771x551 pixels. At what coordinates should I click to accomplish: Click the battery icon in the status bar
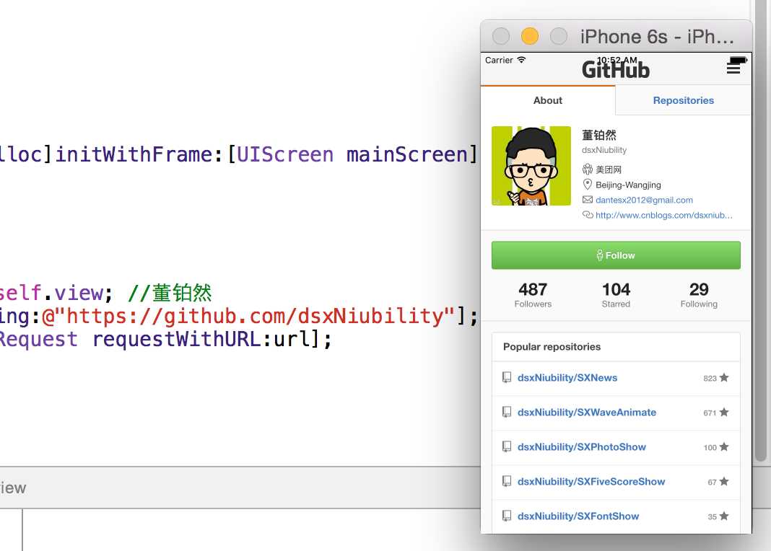(x=739, y=60)
